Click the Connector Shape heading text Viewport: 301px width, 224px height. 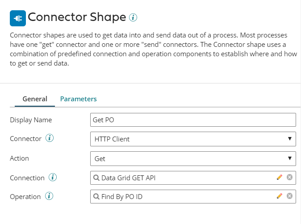click(77, 17)
